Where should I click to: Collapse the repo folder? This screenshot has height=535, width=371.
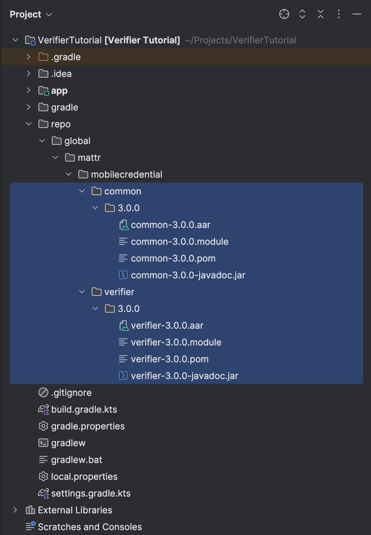(29, 124)
